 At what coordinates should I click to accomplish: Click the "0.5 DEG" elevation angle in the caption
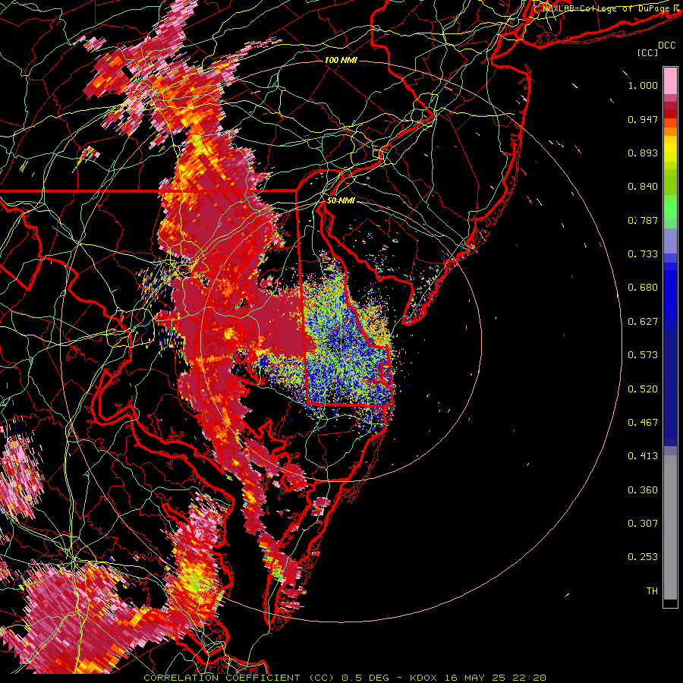366,678
